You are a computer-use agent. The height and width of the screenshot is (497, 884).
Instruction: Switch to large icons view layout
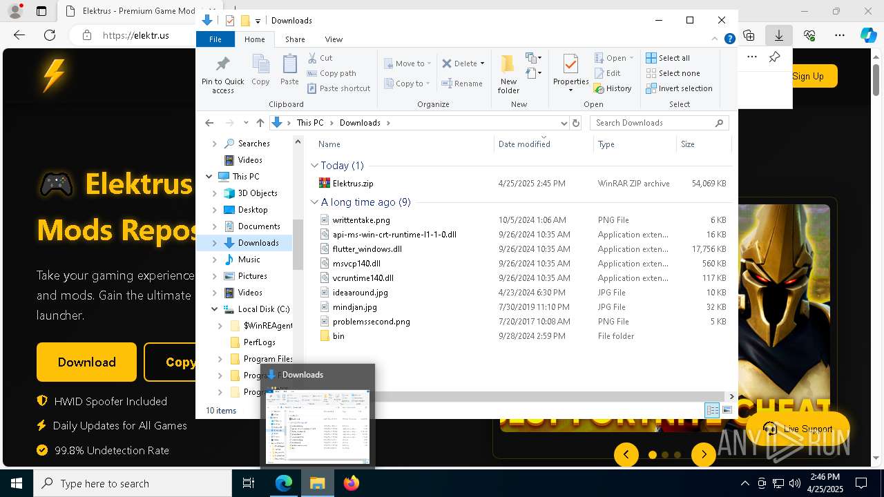727,410
